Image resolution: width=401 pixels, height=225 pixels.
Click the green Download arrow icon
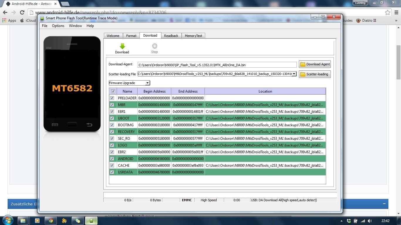click(x=122, y=46)
